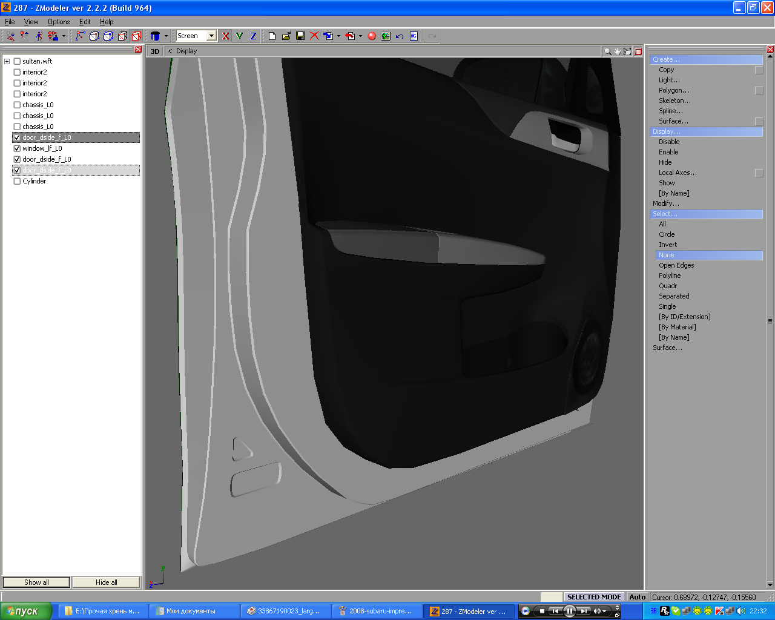
Task: Click the blue Z axis toggle
Action: coord(253,36)
